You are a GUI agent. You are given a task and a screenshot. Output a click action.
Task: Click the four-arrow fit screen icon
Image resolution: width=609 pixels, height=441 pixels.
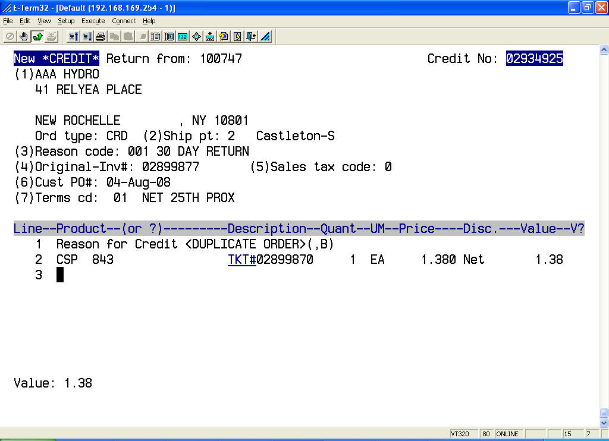196,36
